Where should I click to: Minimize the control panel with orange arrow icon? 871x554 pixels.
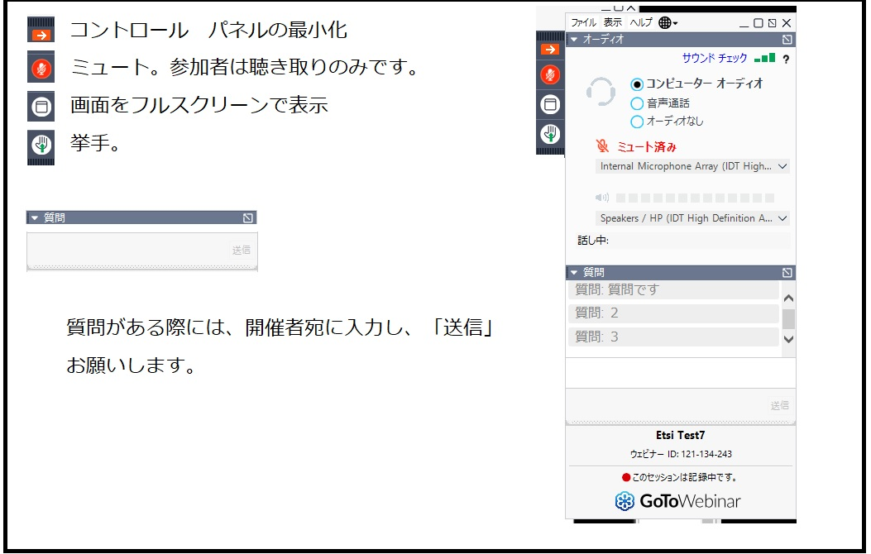point(550,49)
